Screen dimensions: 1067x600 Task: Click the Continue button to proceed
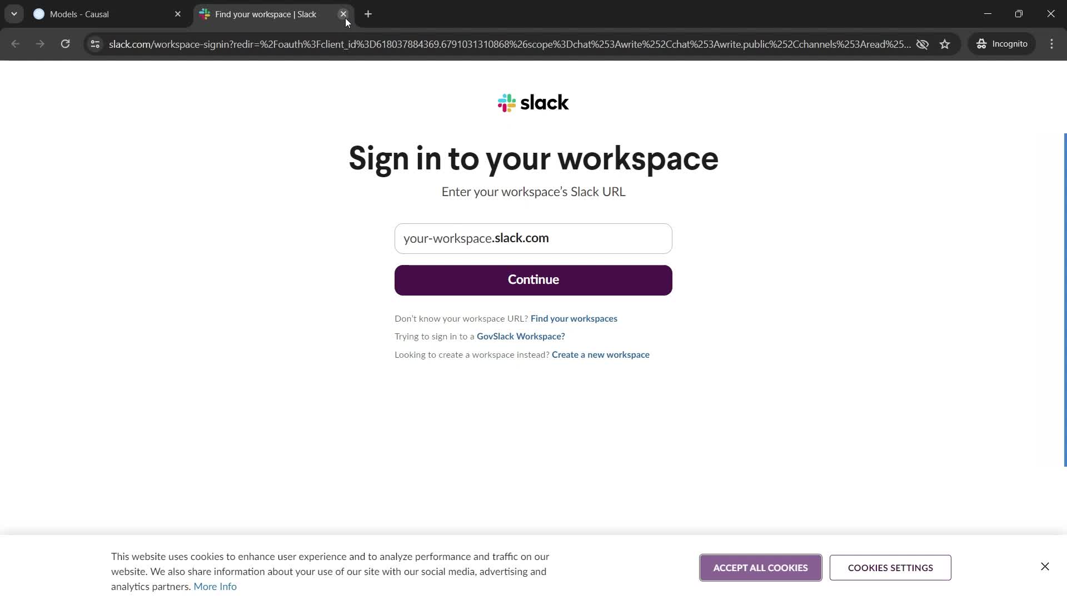coord(533,280)
